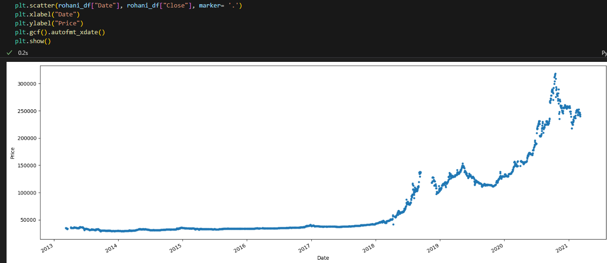
Task: Click the 2021 x-axis tick label
Action: (x=562, y=248)
